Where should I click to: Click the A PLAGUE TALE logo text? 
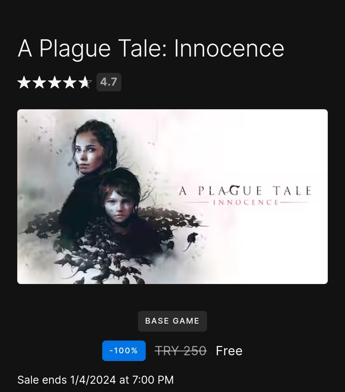[x=245, y=191]
